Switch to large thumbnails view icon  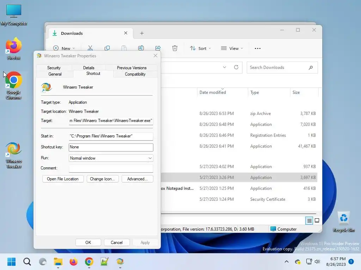[x=317, y=221]
